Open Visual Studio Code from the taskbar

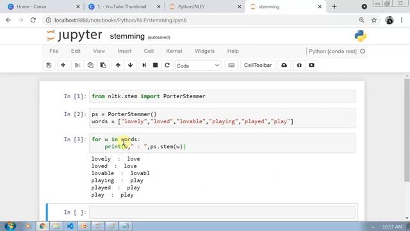tap(70, 226)
